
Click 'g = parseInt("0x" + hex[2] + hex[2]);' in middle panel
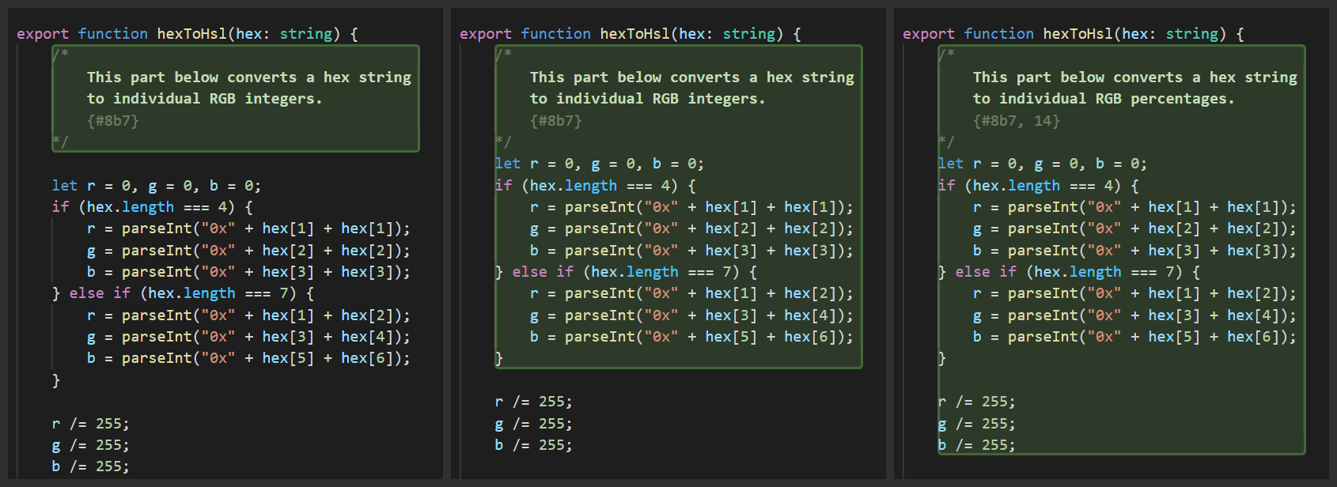tap(692, 228)
